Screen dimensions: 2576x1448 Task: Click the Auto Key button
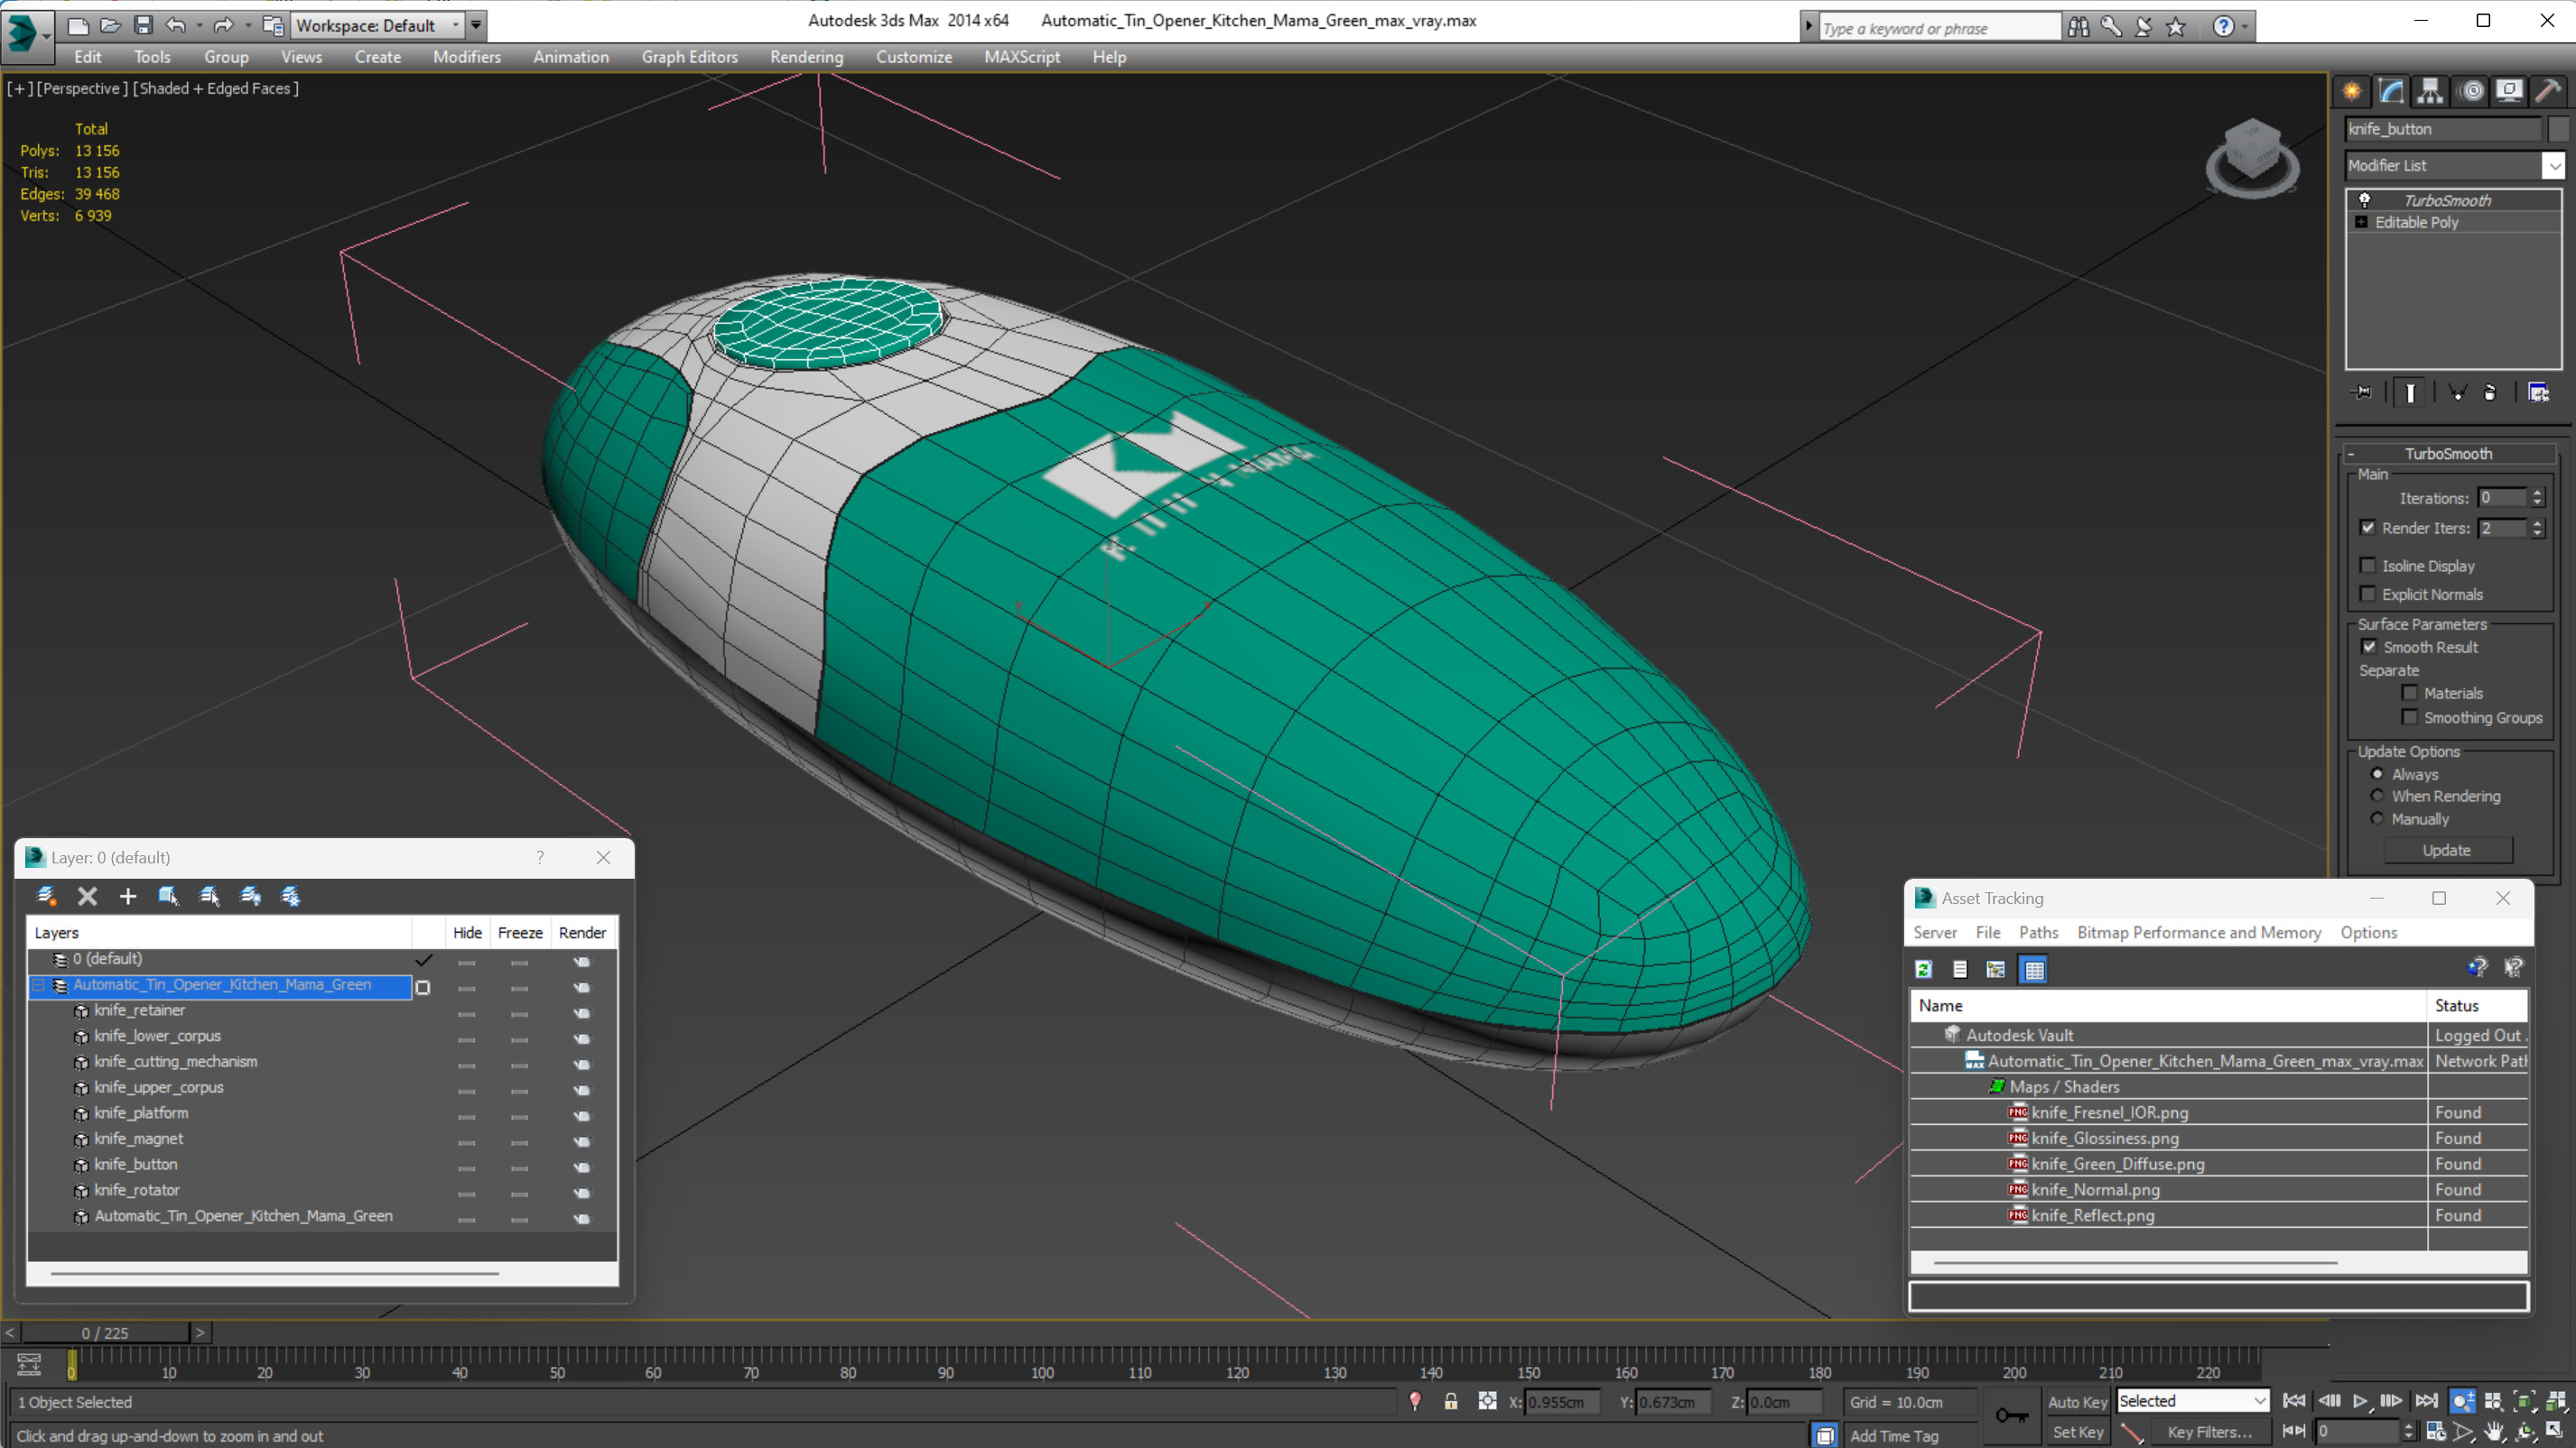coord(2077,1402)
